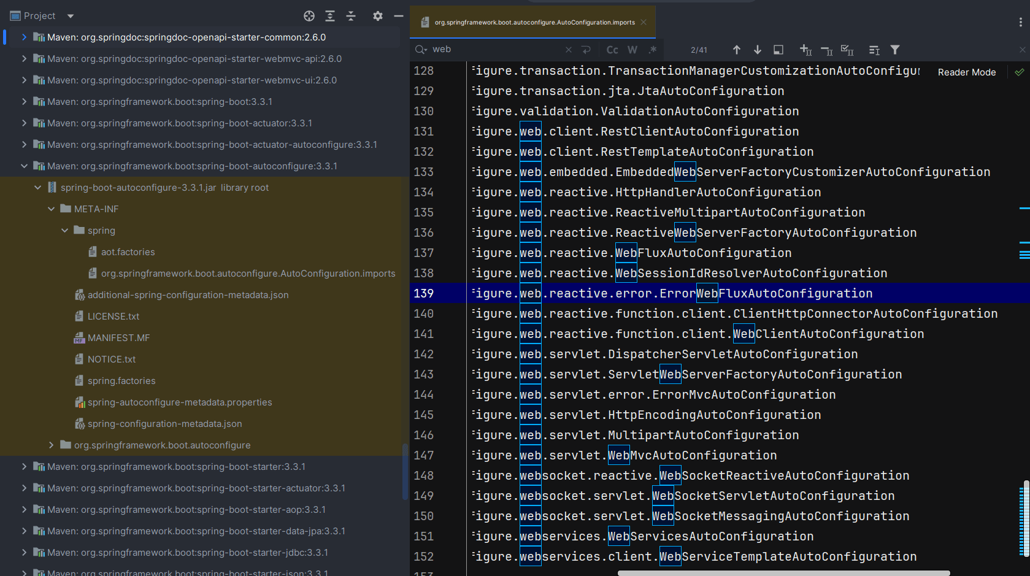Toggle Regex search option
The width and height of the screenshot is (1030, 576).
(x=653, y=50)
